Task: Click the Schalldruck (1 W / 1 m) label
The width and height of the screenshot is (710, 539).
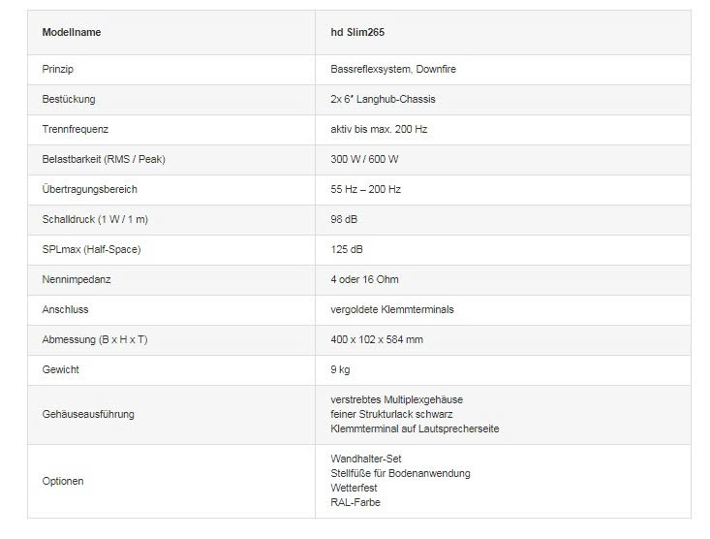Action: point(95,219)
